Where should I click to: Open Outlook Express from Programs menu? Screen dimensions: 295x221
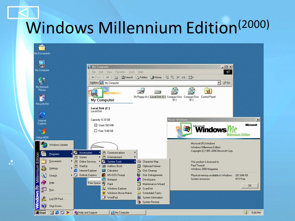[87, 175]
